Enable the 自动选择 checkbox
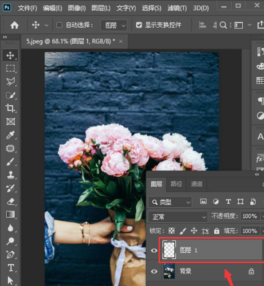Screen dimensions: 264x286 pyautogui.click(x=59, y=25)
